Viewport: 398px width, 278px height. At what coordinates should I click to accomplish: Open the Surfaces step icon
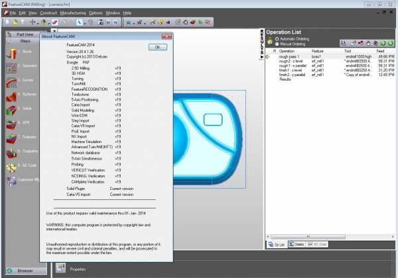(x=11, y=96)
